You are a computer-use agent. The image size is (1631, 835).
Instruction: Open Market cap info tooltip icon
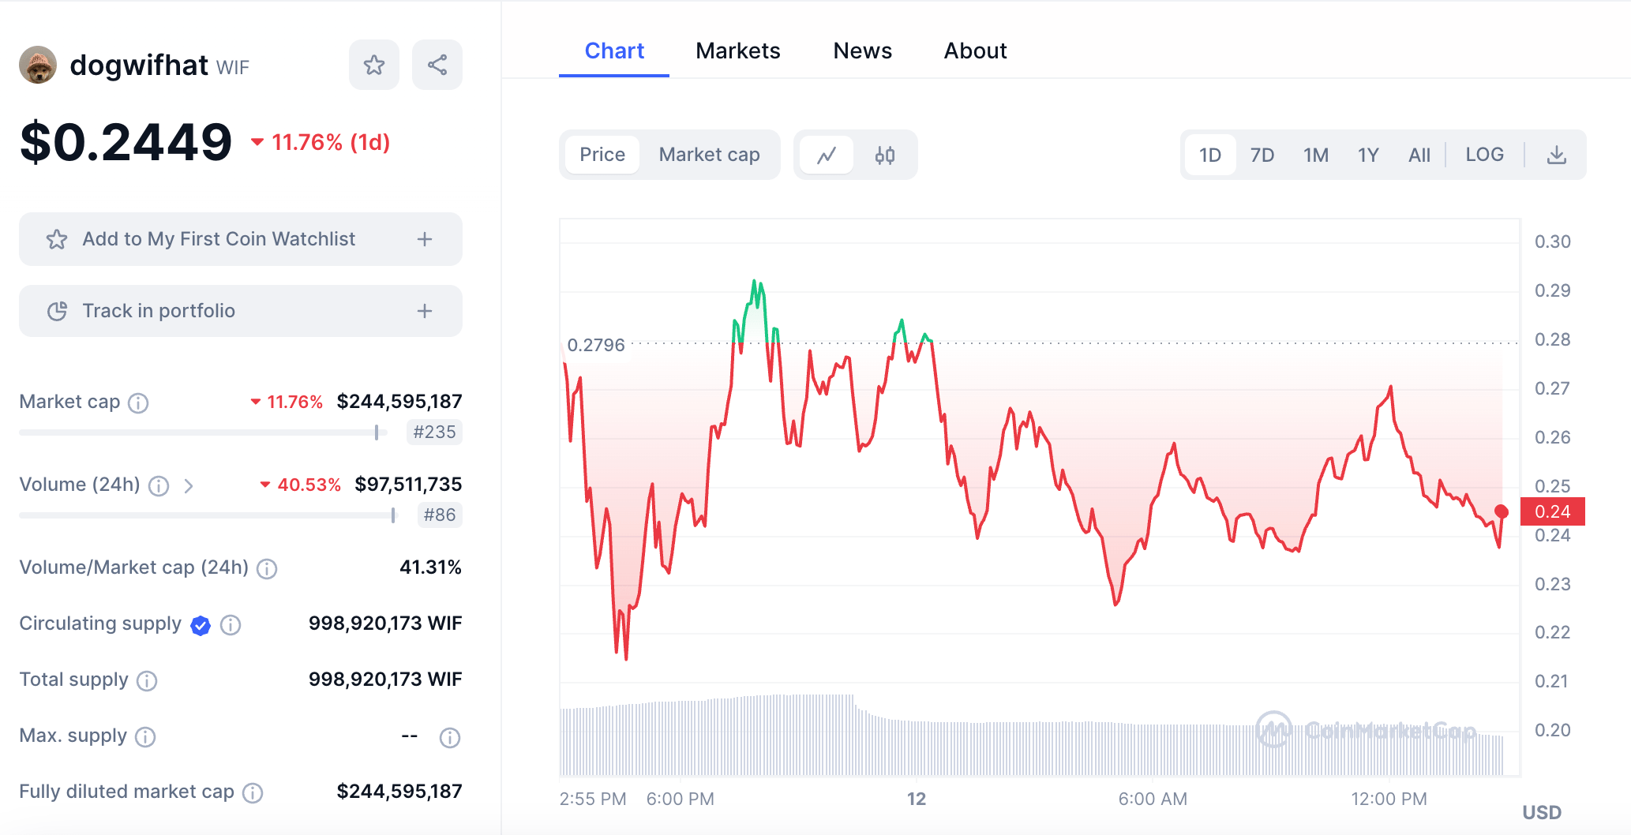pyautogui.click(x=138, y=403)
